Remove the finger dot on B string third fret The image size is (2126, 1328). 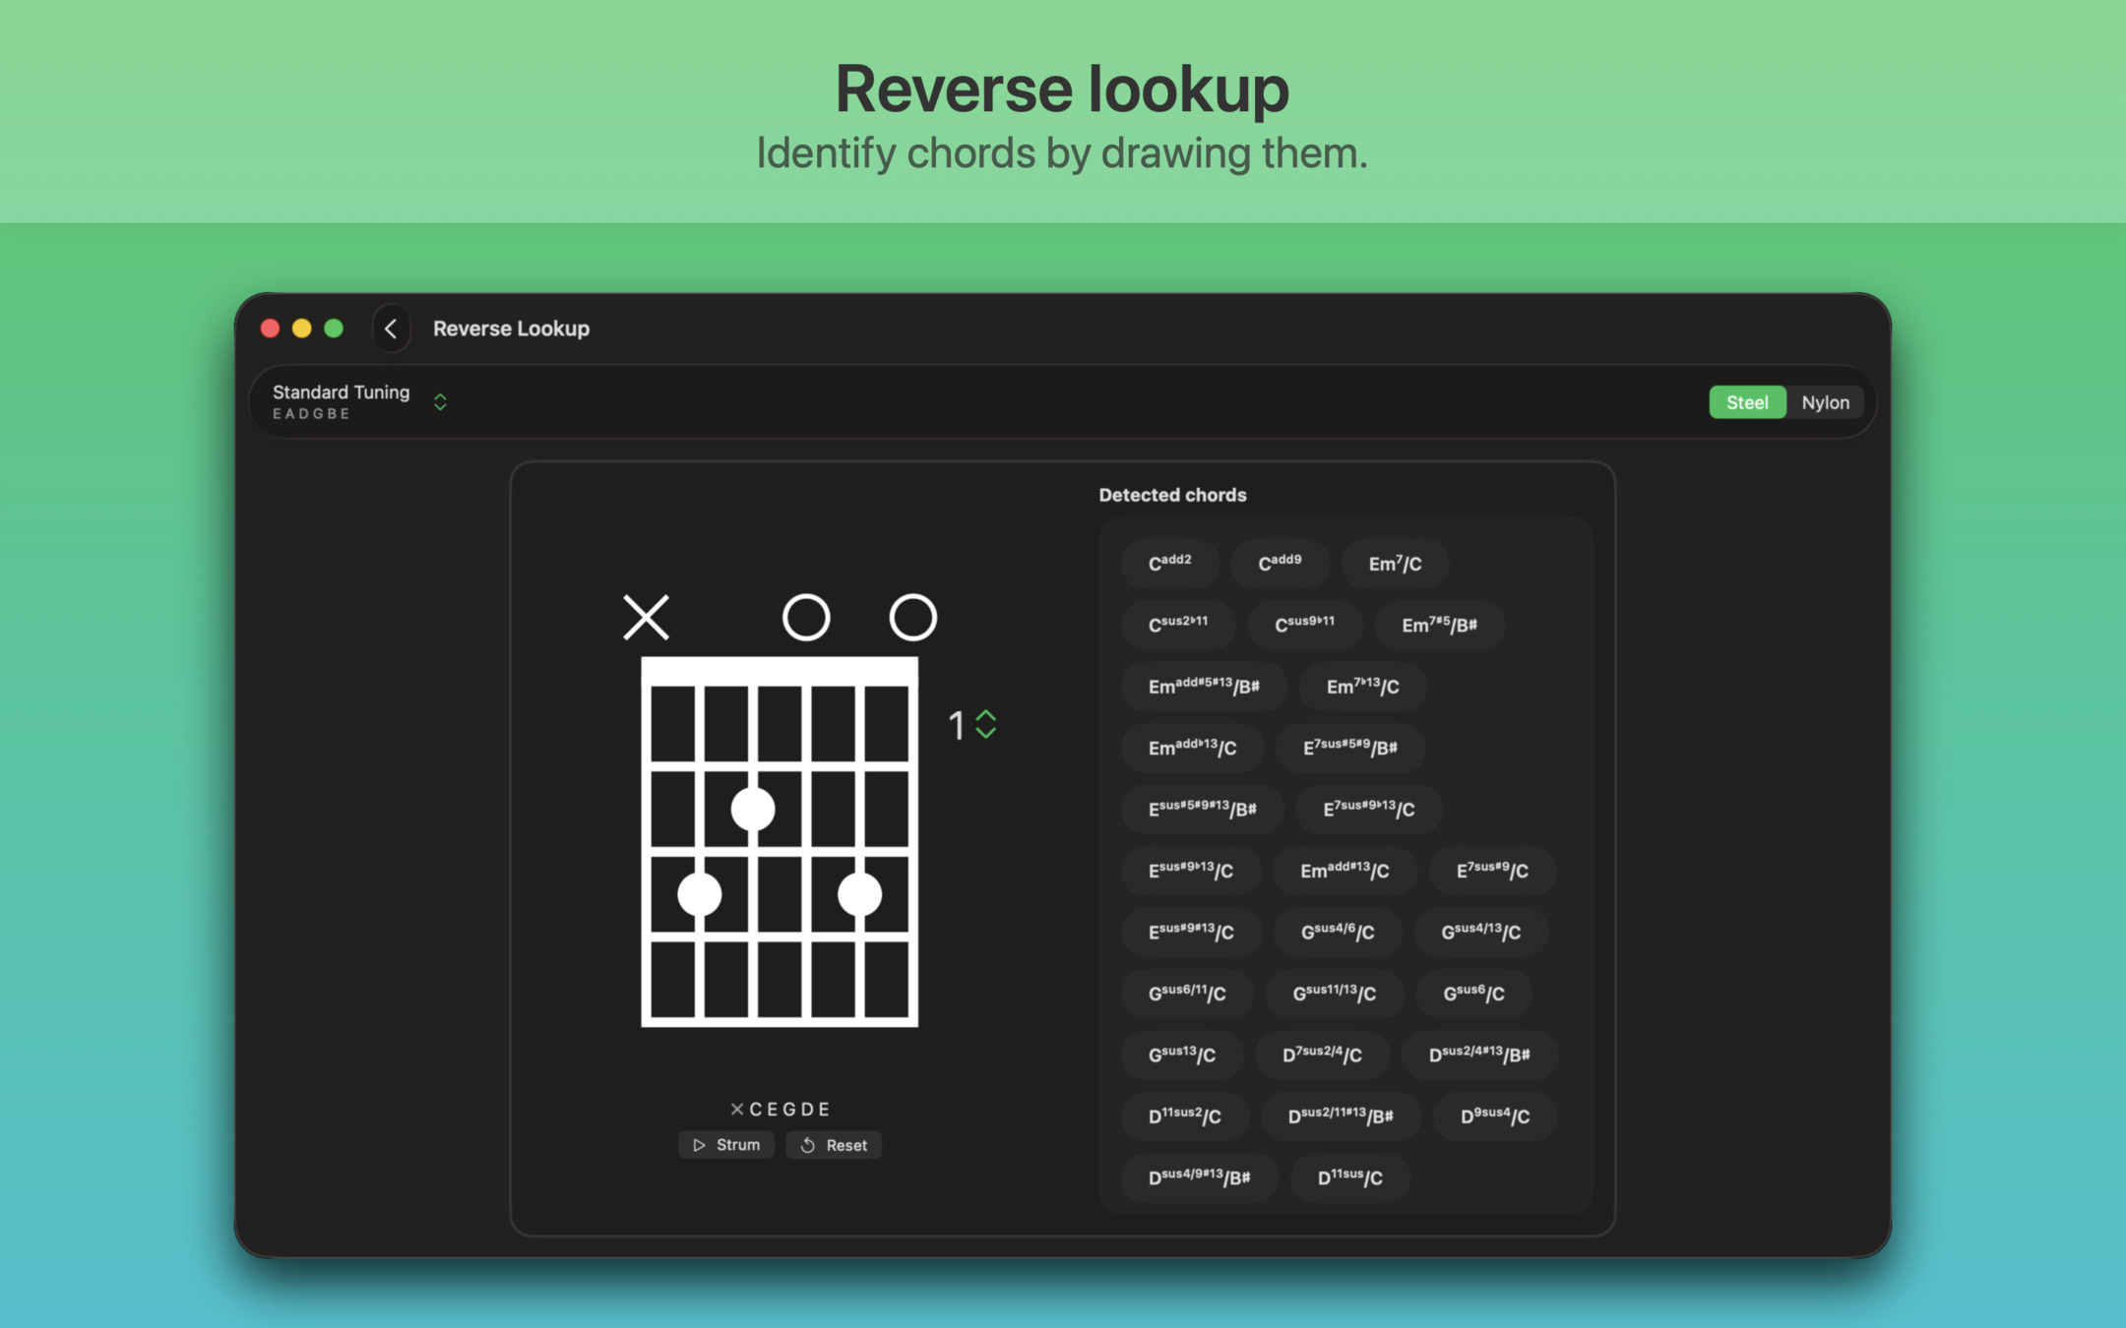click(x=860, y=895)
